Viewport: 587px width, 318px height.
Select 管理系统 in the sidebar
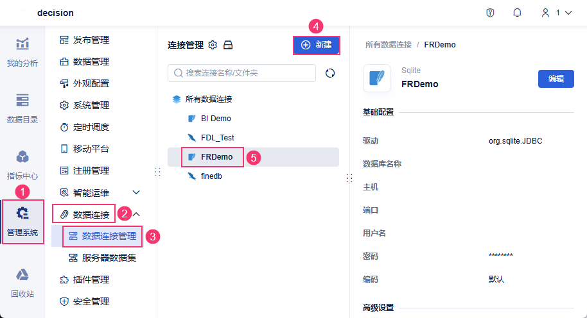coord(22,221)
